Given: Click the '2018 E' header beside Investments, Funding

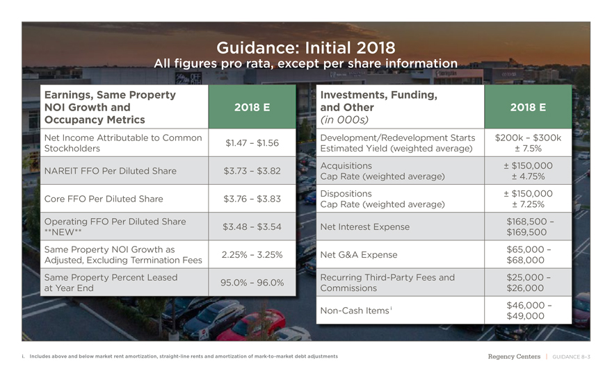Looking at the screenshot, I should (x=527, y=108).
